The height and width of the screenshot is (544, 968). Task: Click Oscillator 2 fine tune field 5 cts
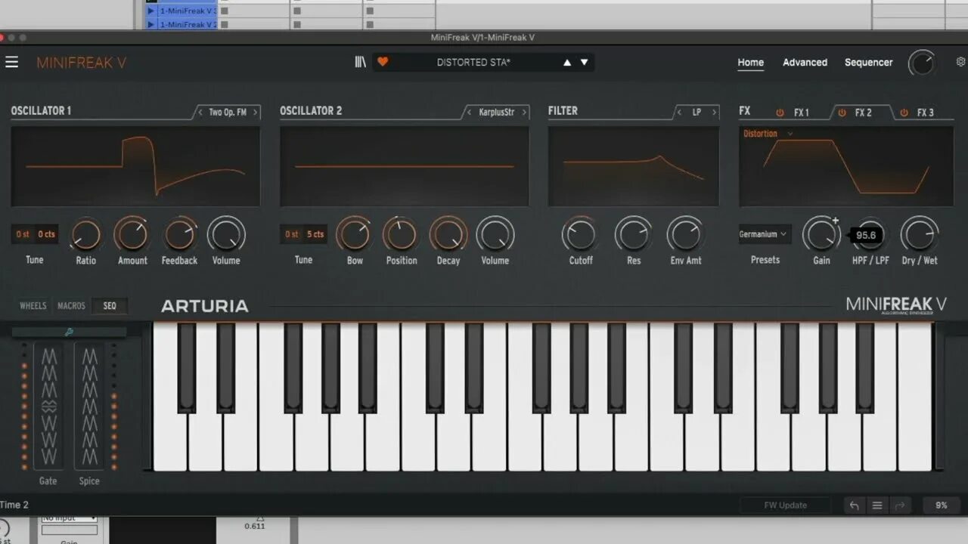[315, 234]
